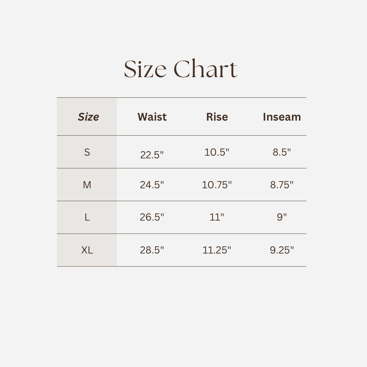Image resolution: width=367 pixels, height=367 pixels.
Task: Click the M size row label
Action: tap(87, 185)
